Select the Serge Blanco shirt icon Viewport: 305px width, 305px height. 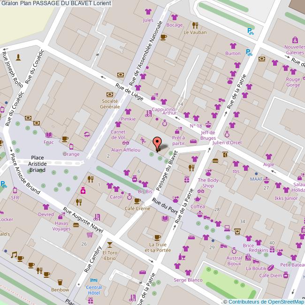click(x=188, y=272)
